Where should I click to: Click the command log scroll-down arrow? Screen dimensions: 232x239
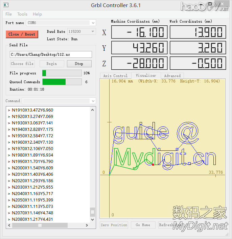(92, 219)
